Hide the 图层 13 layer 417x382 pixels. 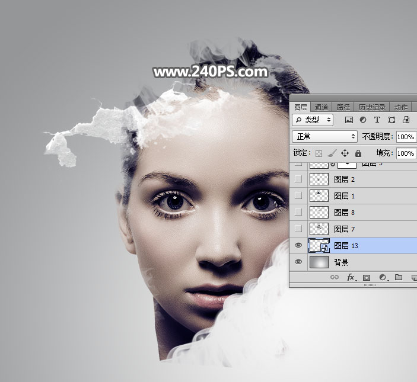pyautogui.click(x=298, y=245)
